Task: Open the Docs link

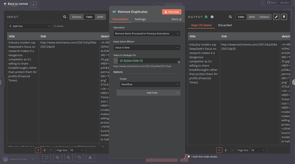Action: point(176,19)
